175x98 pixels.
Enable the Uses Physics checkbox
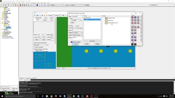pyautogui.click(x=76, y=28)
